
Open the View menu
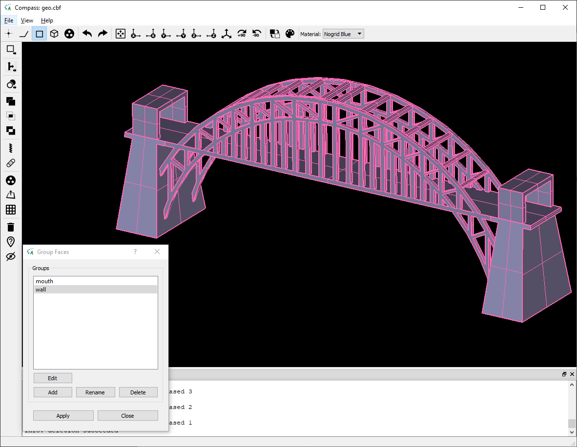[27, 20]
